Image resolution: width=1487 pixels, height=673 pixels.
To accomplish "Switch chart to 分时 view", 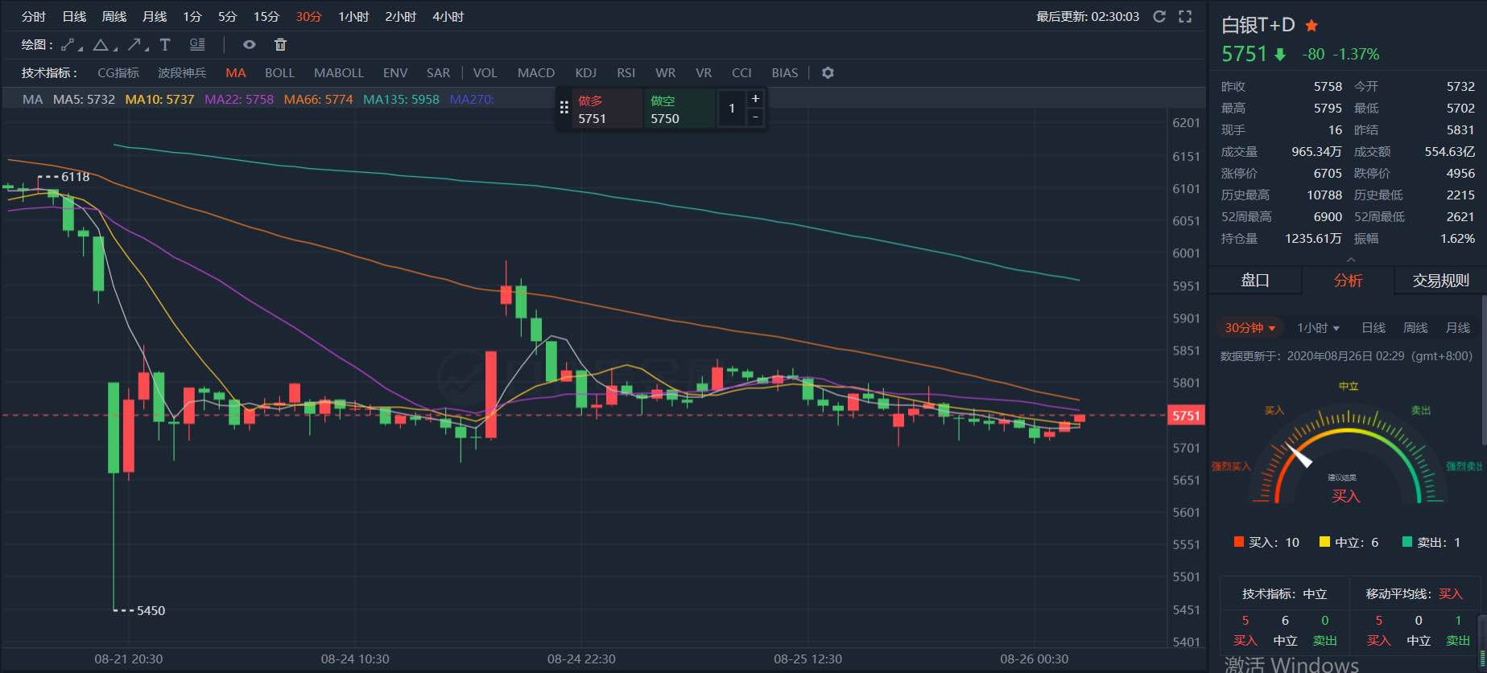I will [34, 16].
